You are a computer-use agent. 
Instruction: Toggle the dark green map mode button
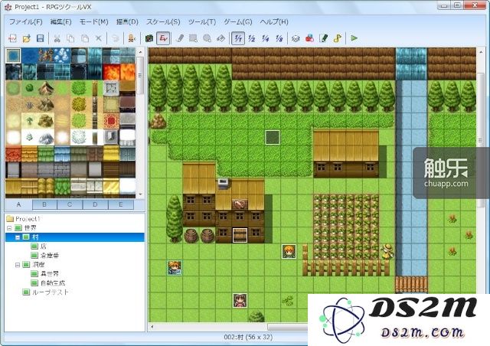[149, 38]
